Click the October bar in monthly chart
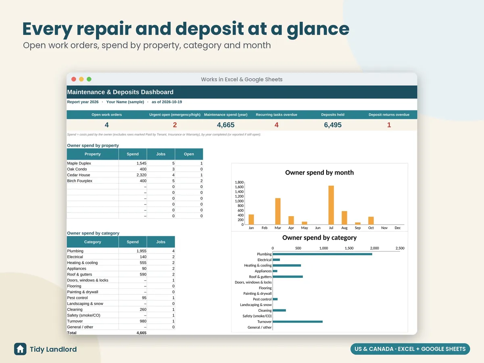The image size is (484, 363). click(371, 221)
